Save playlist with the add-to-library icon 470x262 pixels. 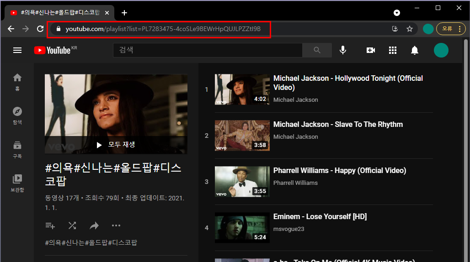click(x=50, y=225)
